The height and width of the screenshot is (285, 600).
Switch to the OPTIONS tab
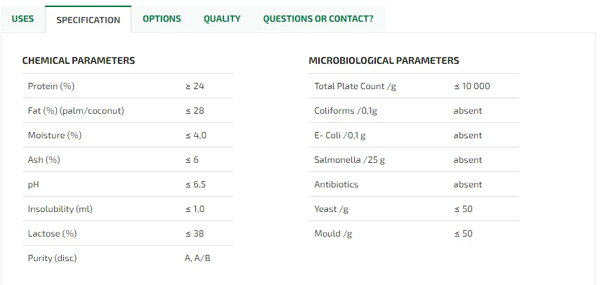pyautogui.click(x=162, y=19)
